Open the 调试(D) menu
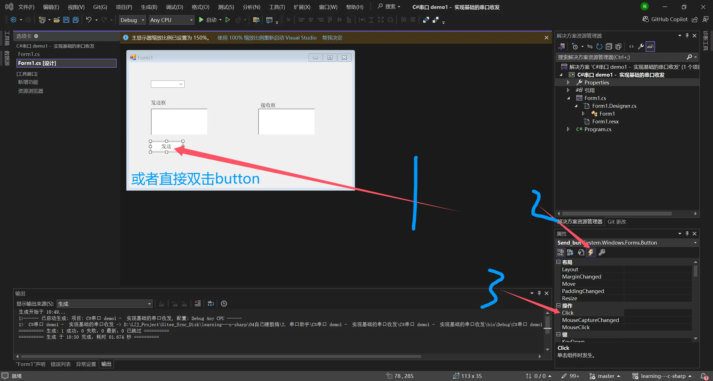This screenshot has width=713, height=381. point(175,7)
